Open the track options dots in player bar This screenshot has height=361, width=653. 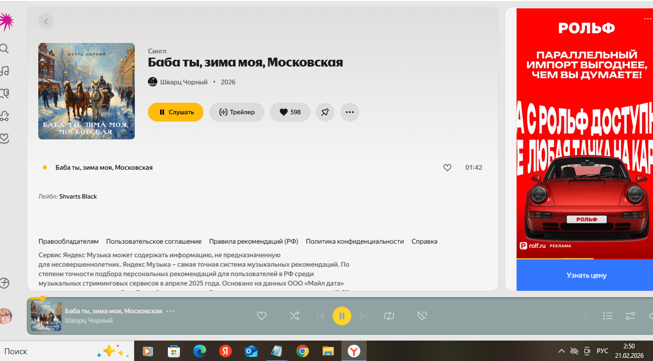pos(170,311)
